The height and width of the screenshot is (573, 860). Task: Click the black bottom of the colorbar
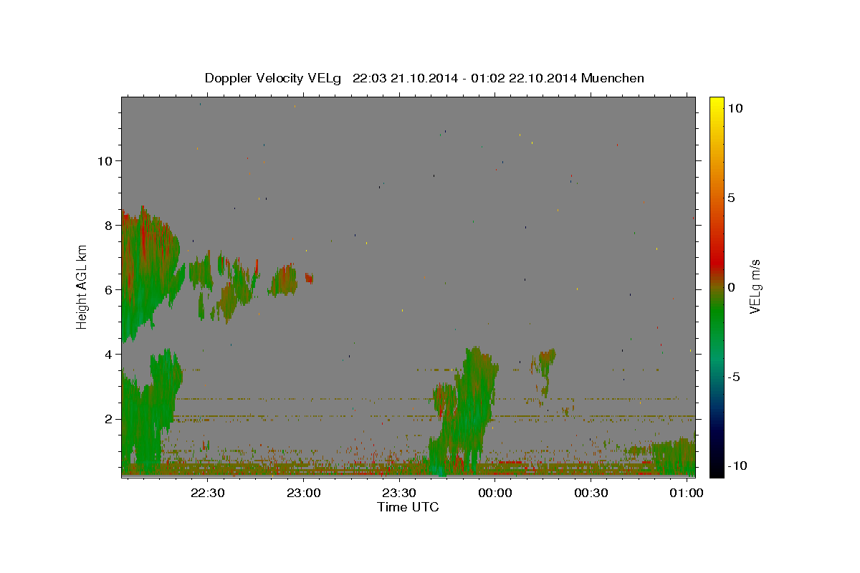coord(716,469)
